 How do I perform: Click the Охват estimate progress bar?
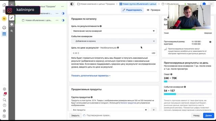click(188, 81)
